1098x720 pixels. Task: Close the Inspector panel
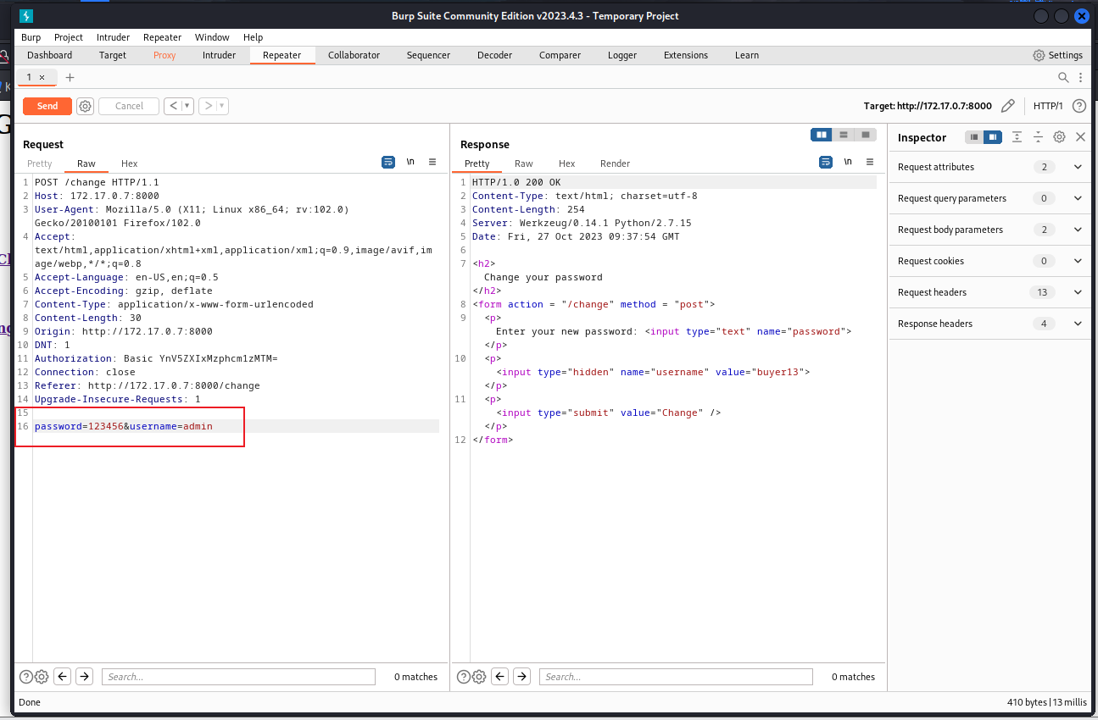pyautogui.click(x=1080, y=137)
